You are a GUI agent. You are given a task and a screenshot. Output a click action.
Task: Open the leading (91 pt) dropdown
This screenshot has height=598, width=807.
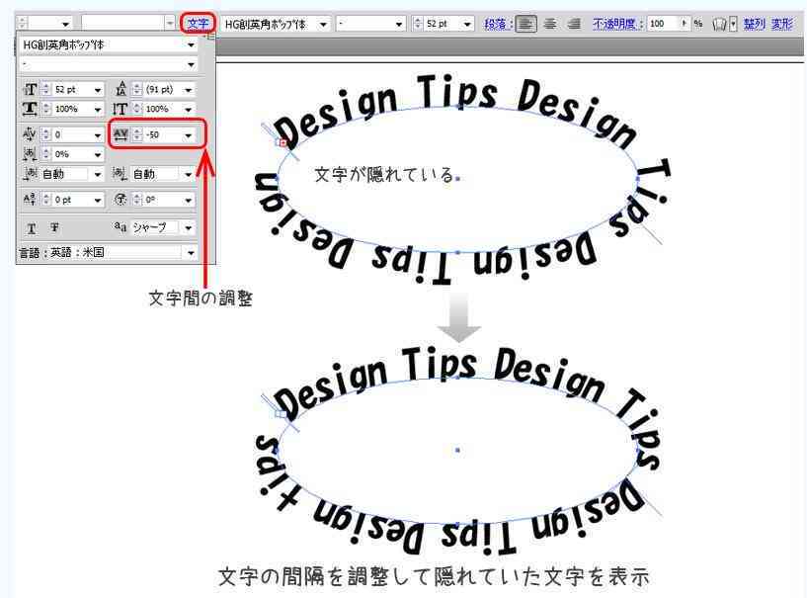click(188, 90)
